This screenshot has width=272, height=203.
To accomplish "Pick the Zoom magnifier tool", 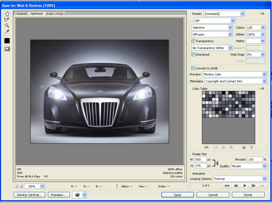I will click(7, 26).
